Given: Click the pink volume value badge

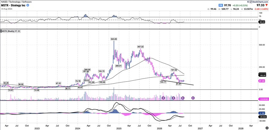Looking at the screenshot, I should click(x=263, y=99).
